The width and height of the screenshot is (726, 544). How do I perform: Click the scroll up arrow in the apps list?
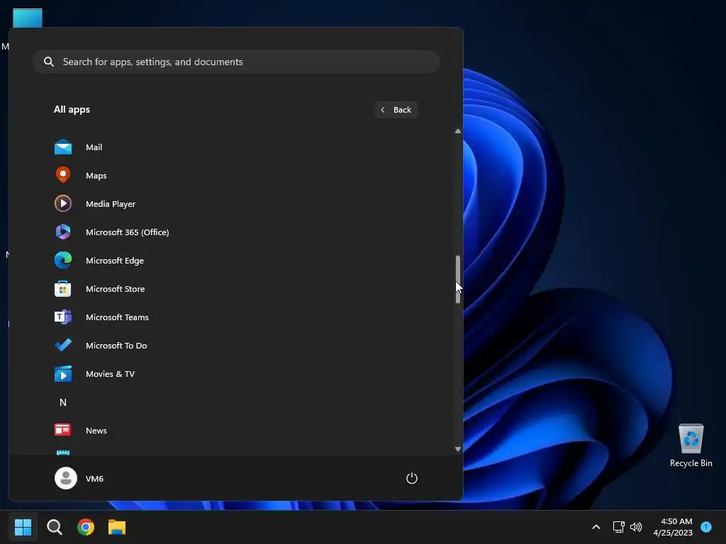click(458, 131)
